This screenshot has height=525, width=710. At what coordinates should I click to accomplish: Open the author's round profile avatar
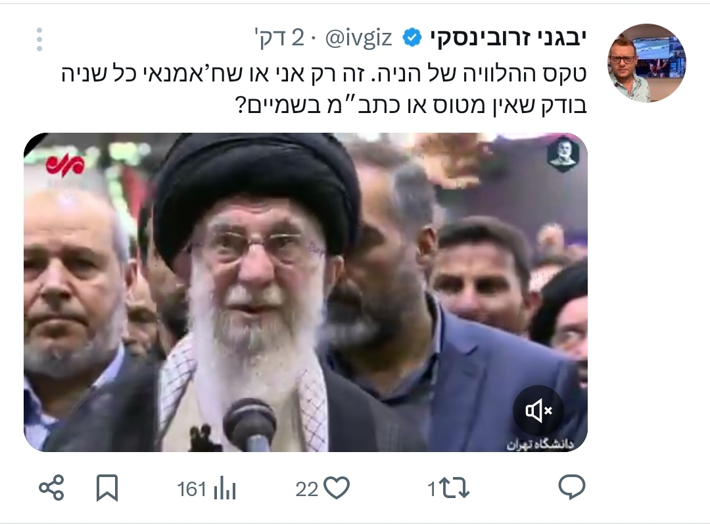point(647,63)
